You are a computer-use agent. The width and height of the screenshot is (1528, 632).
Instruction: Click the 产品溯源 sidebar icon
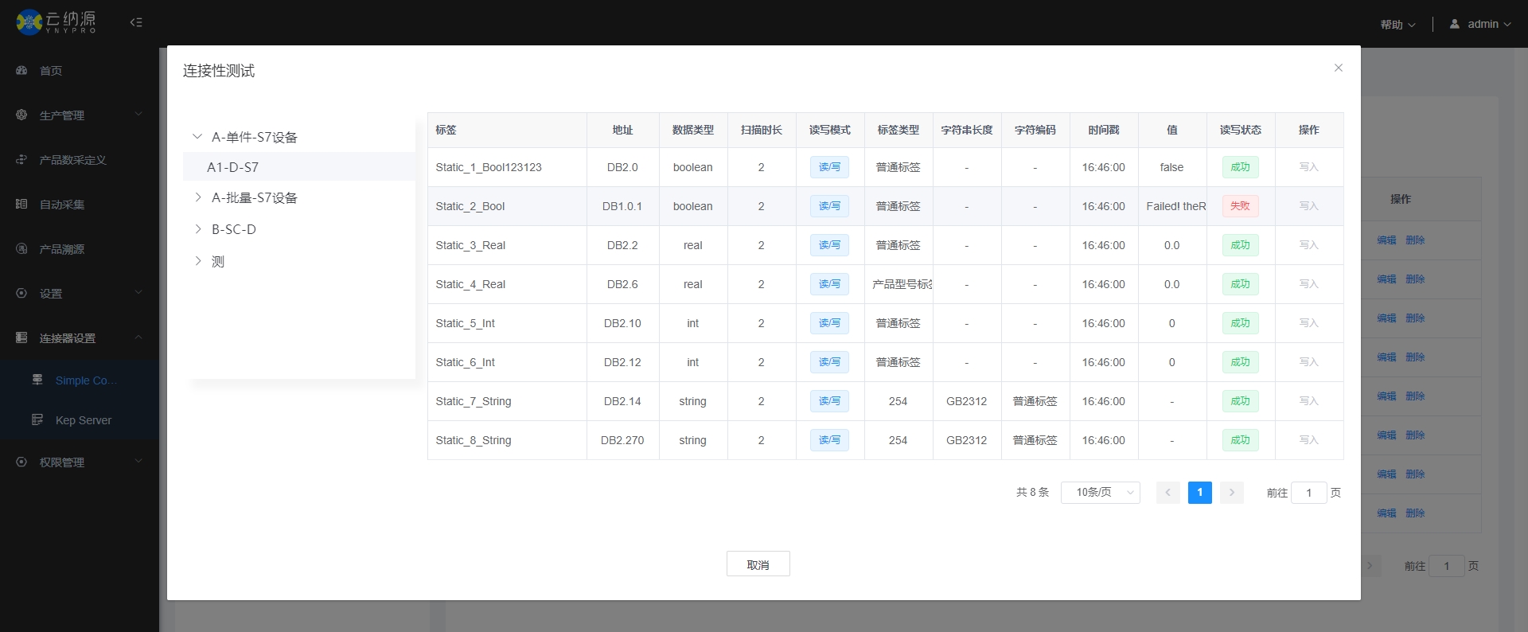tap(21, 249)
